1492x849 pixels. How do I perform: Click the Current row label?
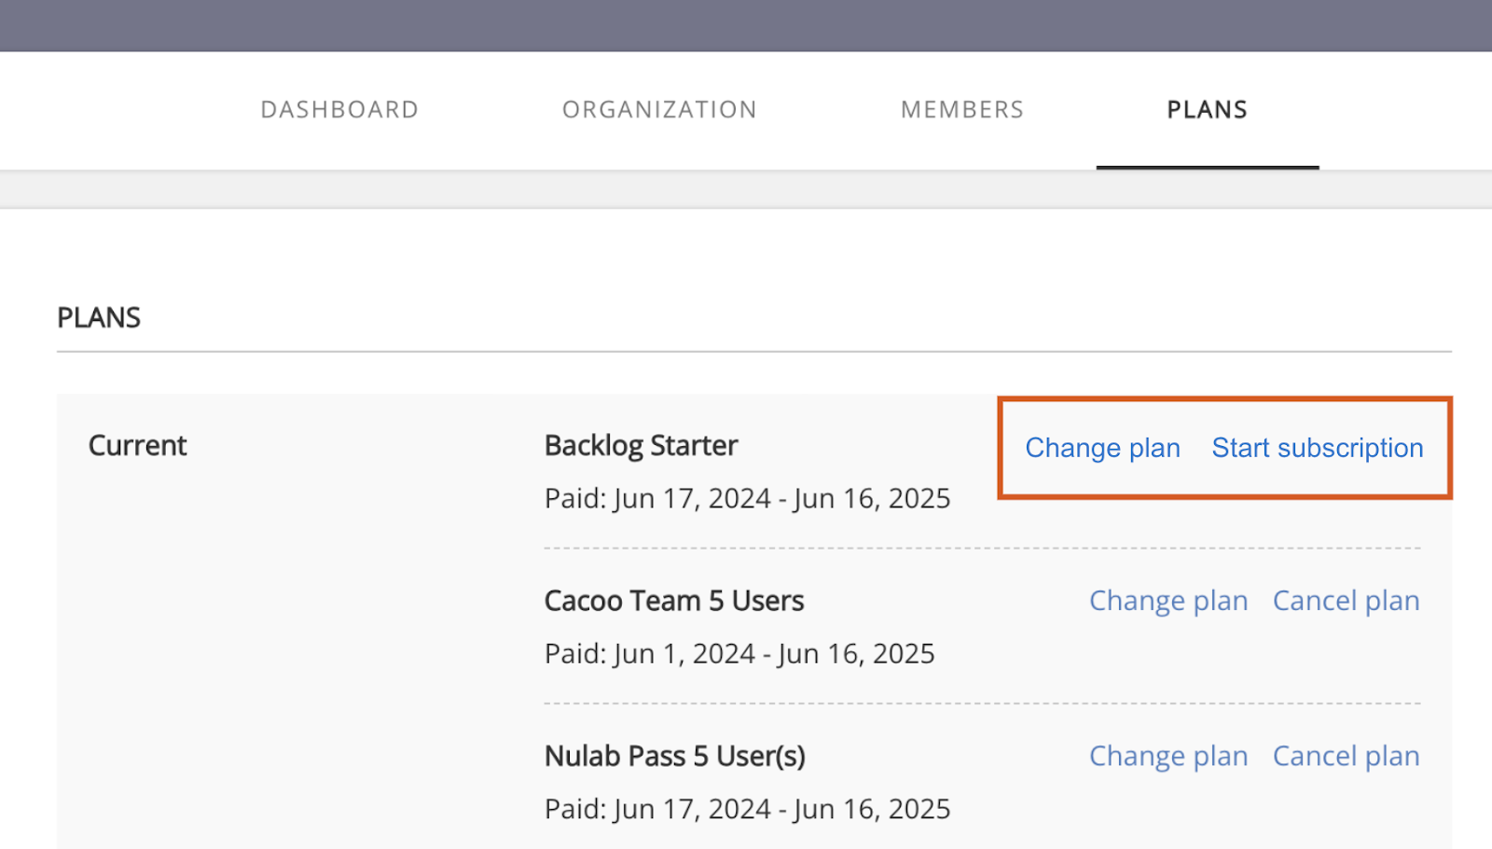pos(138,446)
